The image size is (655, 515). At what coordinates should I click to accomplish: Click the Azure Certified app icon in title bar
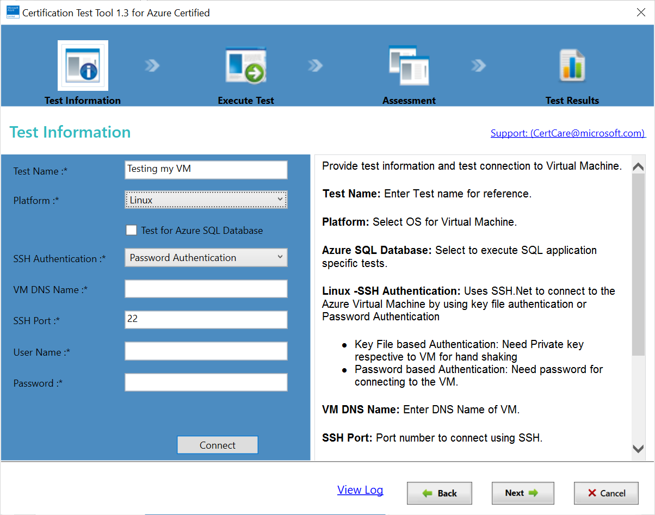(12, 13)
